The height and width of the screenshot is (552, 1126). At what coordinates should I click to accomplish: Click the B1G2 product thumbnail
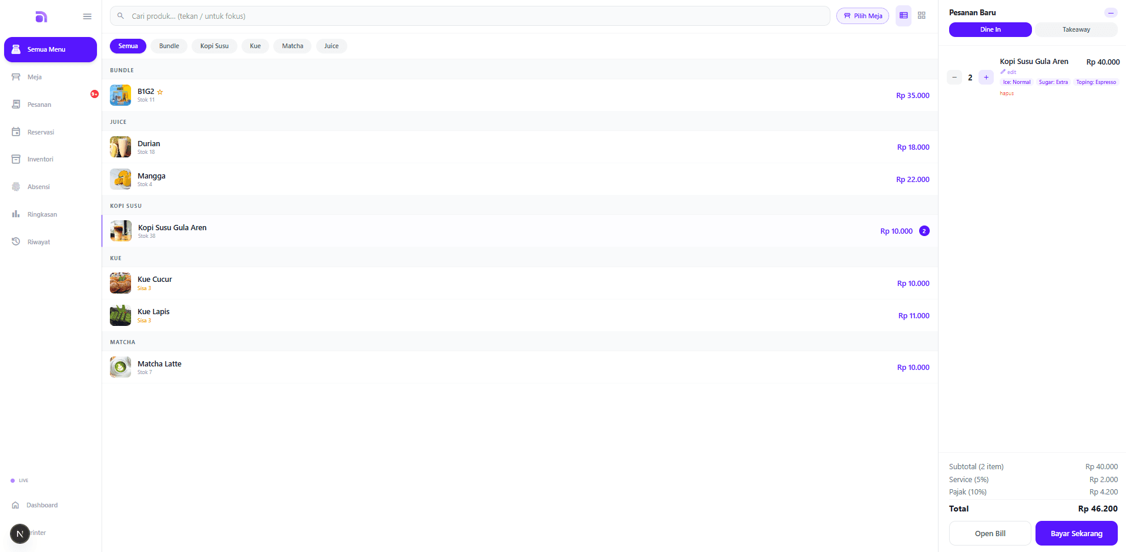pos(120,95)
